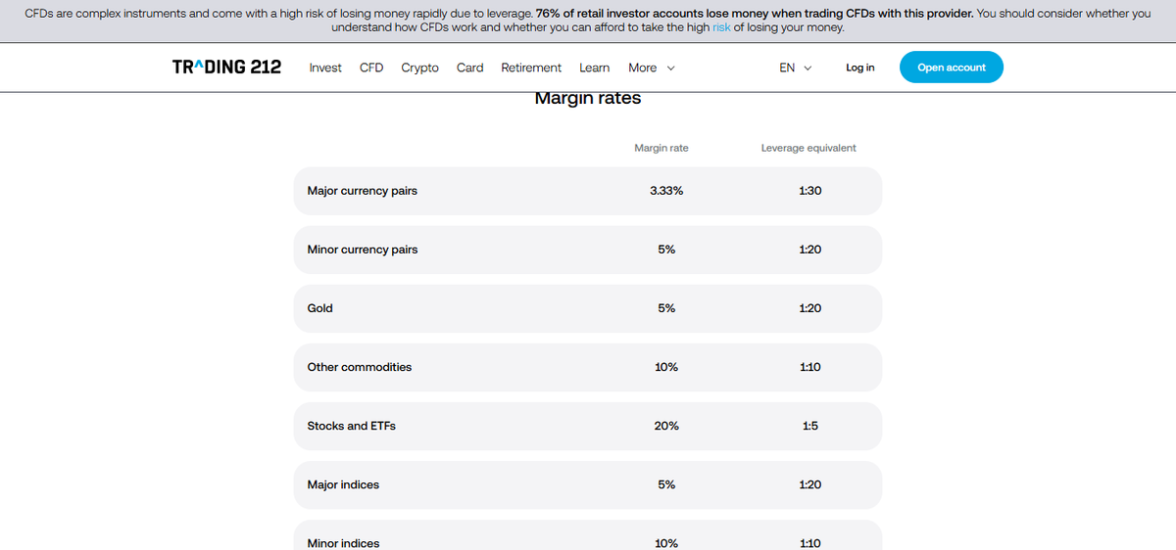Open the Learn section

coord(594,68)
